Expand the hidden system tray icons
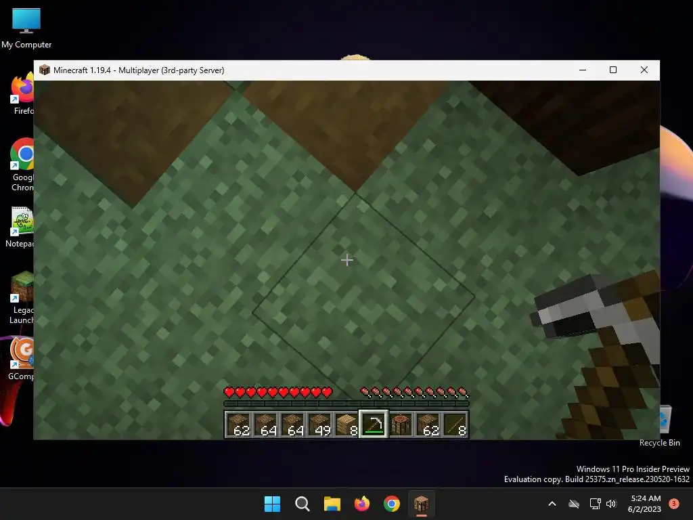The width and height of the screenshot is (693, 520). [x=552, y=504]
